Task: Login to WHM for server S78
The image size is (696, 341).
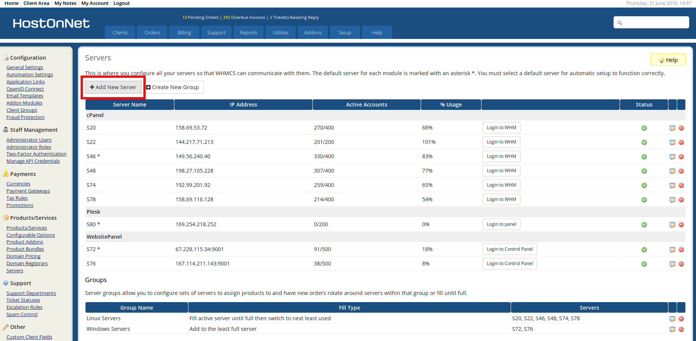Action: [501, 199]
